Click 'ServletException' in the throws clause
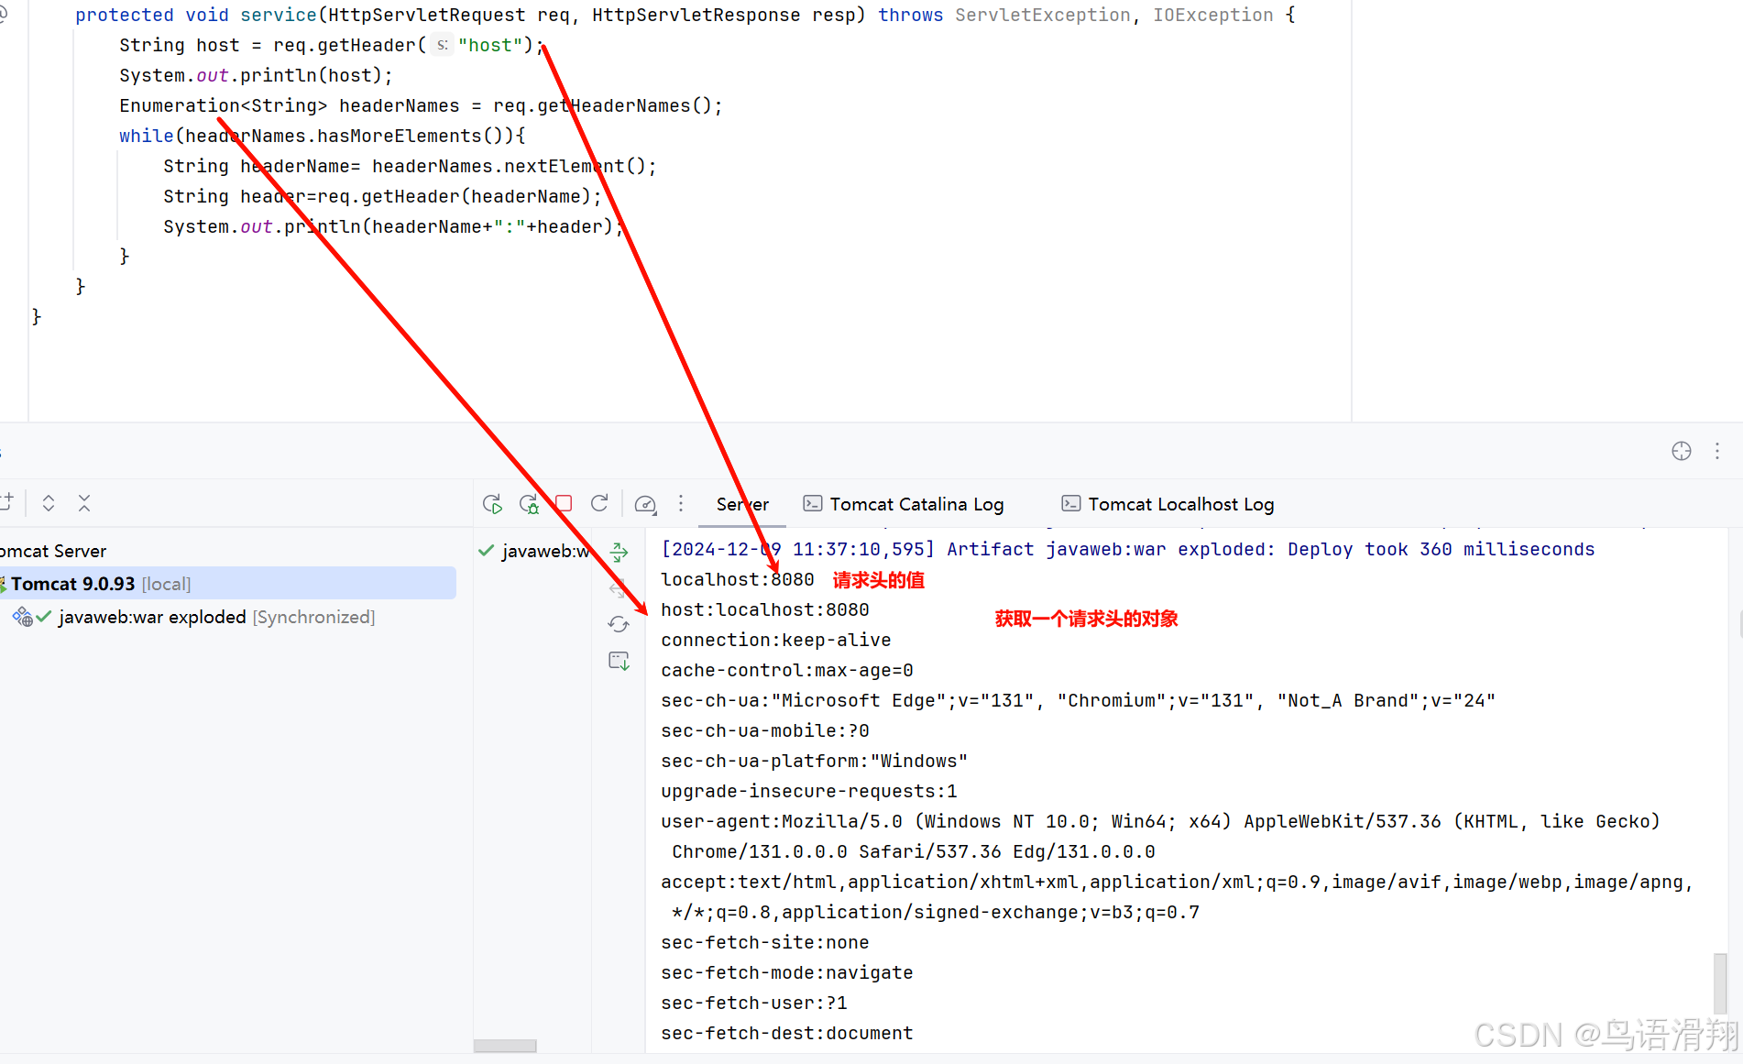1743x1064 pixels. [1043, 15]
